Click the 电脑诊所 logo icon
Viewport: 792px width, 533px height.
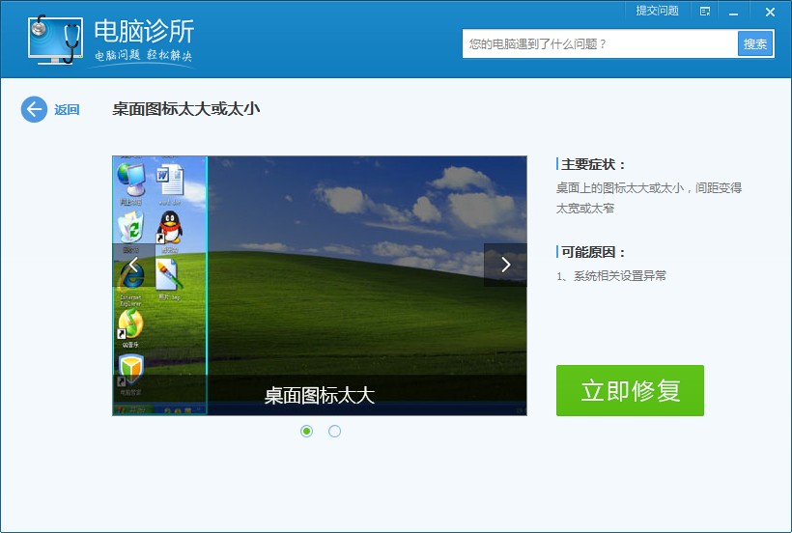pyautogui.click(x=55, y=39)
